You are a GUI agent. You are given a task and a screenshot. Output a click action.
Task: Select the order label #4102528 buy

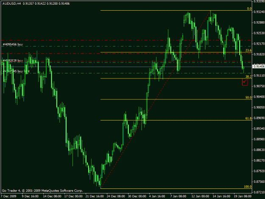click(13, 61)
